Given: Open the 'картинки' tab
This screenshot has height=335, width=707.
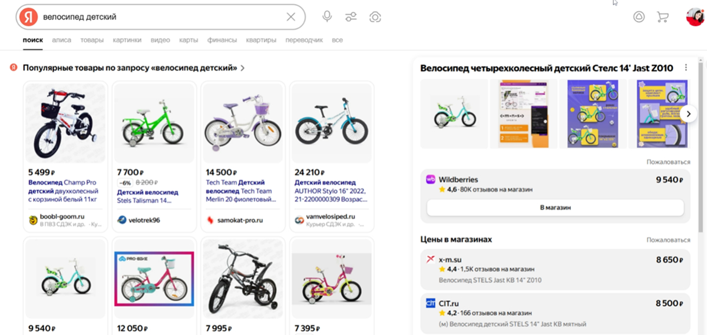Looking at the screenshot, I should coord(127,40).
